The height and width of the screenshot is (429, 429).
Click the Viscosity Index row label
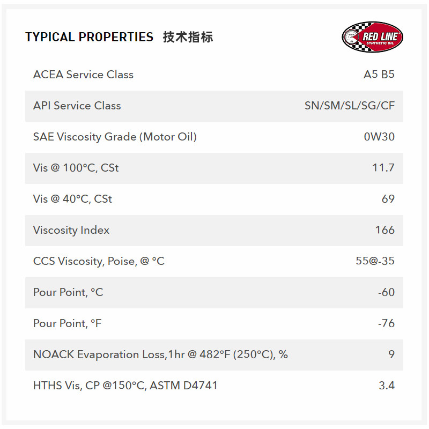click(71, 230)
